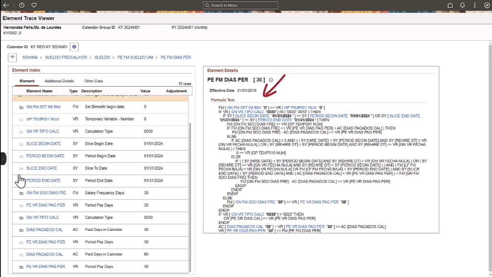
Task: Open the notifications bell
Action: point(462,5)
